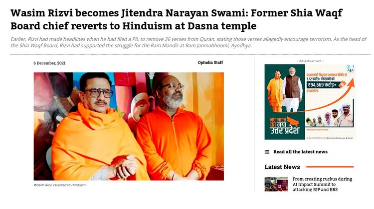Click the Advertisement label above the banner
This screenshot has height=209, width=374.
point(310,61)
